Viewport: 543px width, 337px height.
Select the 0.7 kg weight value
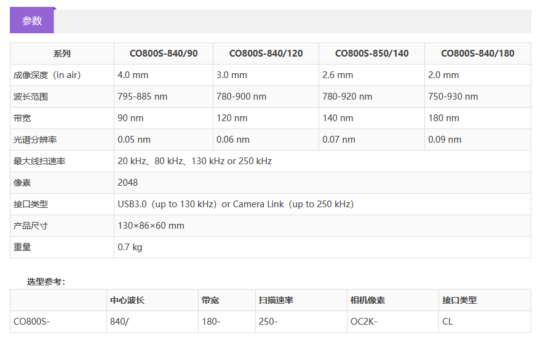coord(130,247)
